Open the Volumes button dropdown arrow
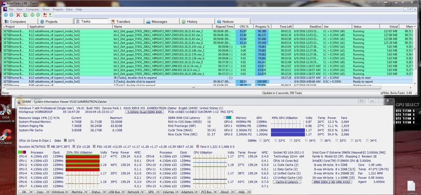This screenshot has height=195, width=421. point(177,192)
